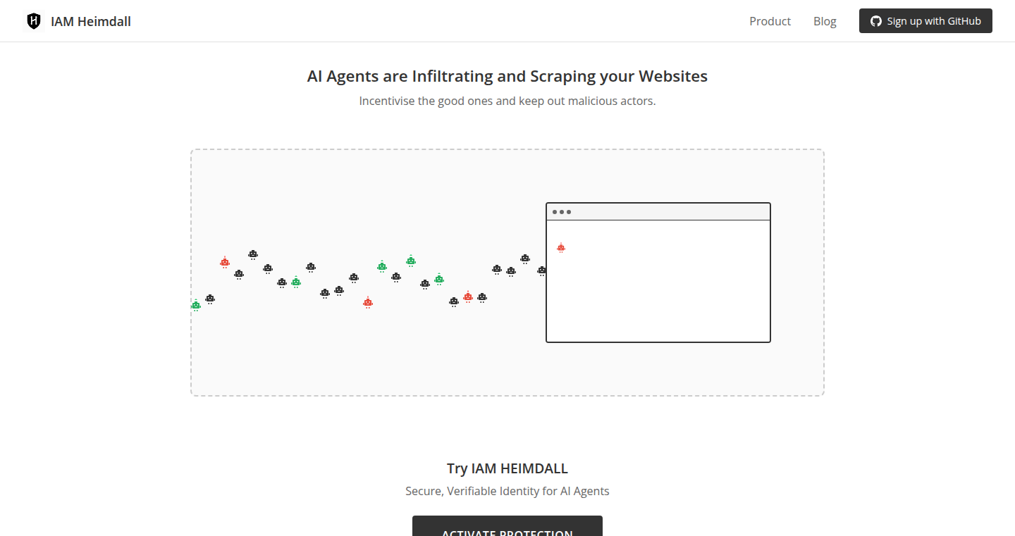Click the AI Agents are Infiltrating headline
Image resolution: width=1015 pixels, height=536 pixels.
pos(508,76)
